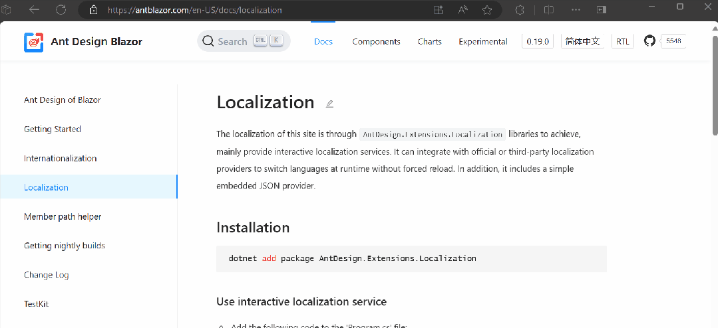Open browser Settings and more ellipsis
The height and width of the screenshot is (328, 718).
[576, 9]
